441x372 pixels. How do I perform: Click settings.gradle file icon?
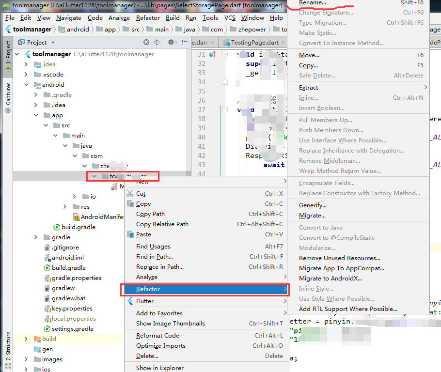[x=47, y=329]
